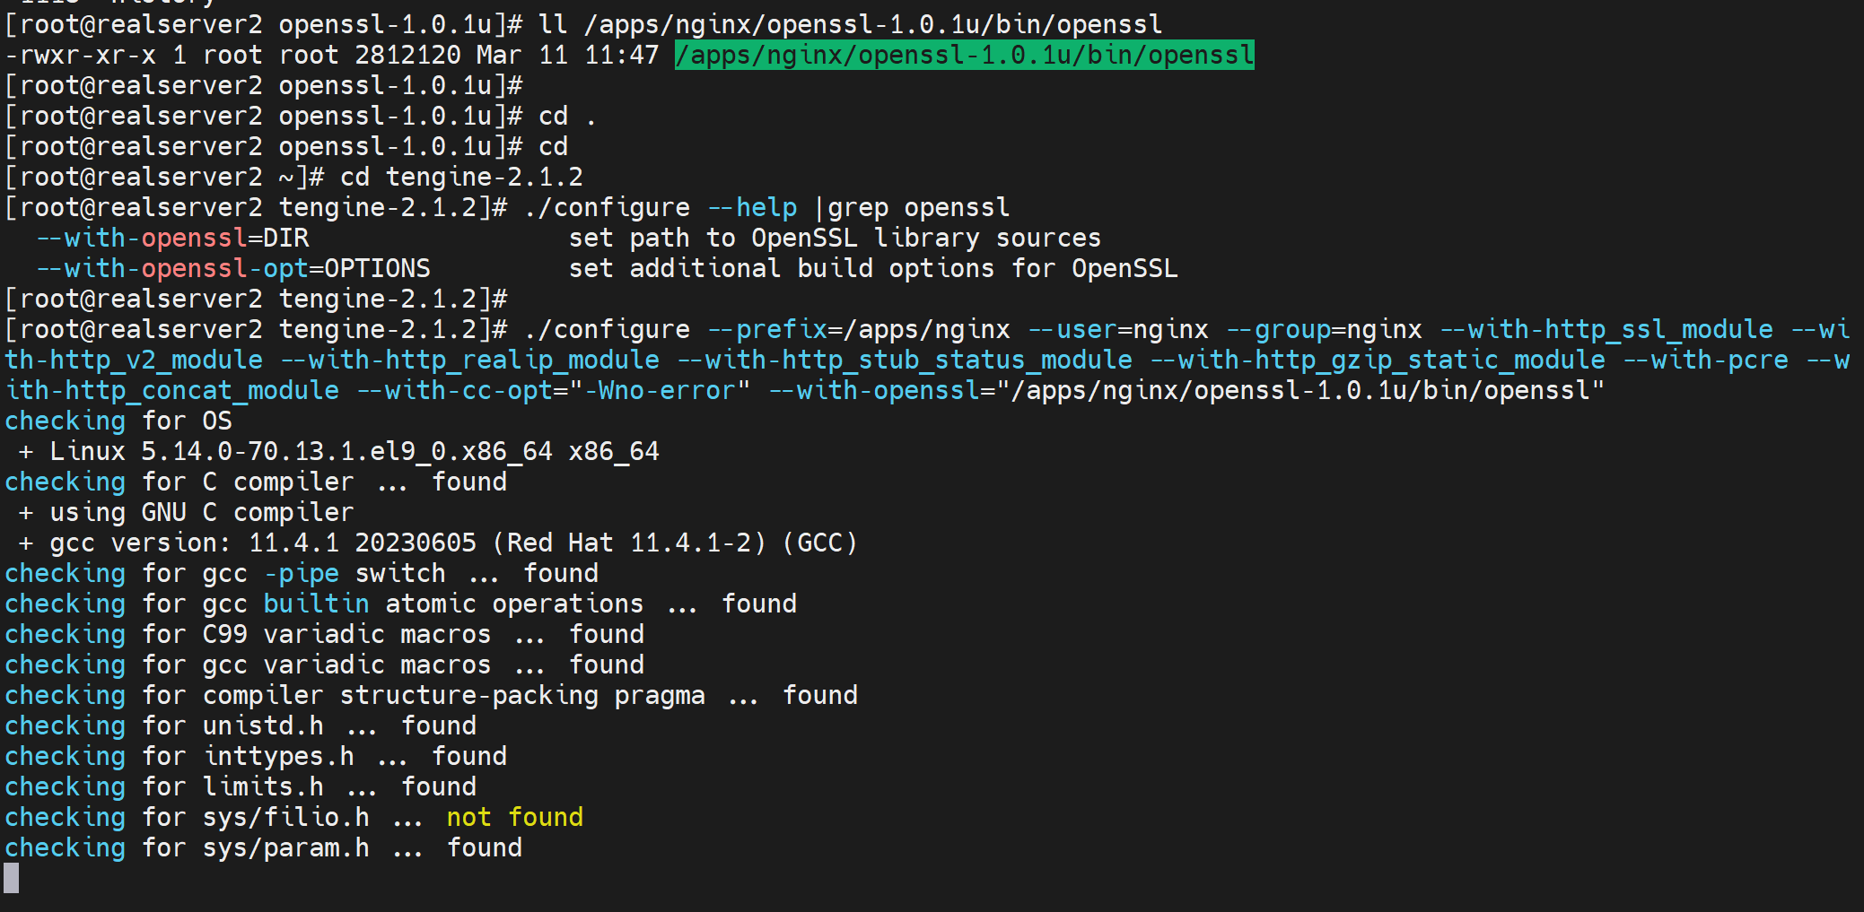
Task: Click the yellow "not found" result text
Action: pos(514,817)
